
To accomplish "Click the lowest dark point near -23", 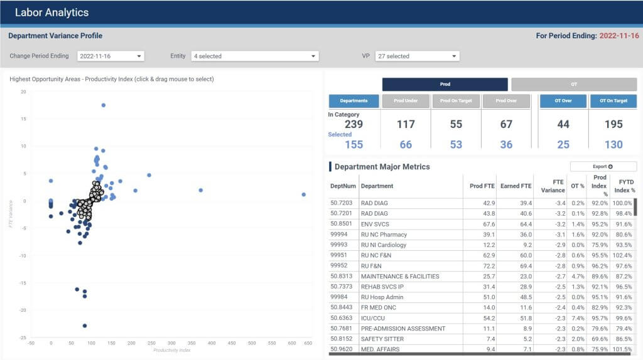I will [x=84, y=326].
